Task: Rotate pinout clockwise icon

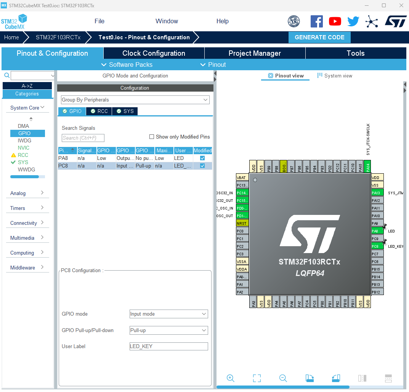Action: point(310,378)
